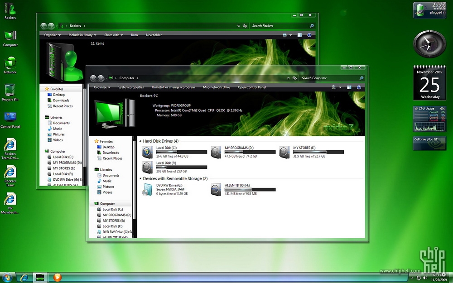Select the Local Disk (F:) drive tile
This screenshot has width=453, height=283.
[175, 167]
